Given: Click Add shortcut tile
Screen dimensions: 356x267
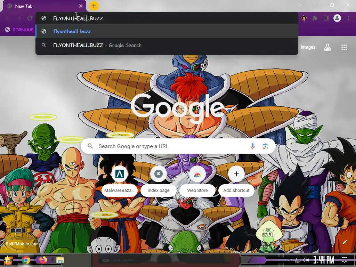Looking at the screenshot, I should click(x=236, y=182).
